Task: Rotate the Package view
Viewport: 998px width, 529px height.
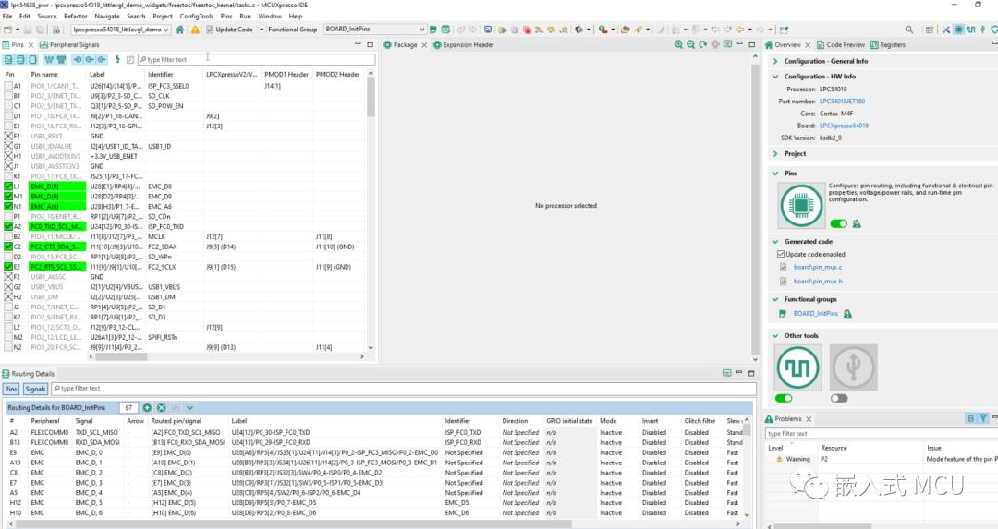Action: 702,44
